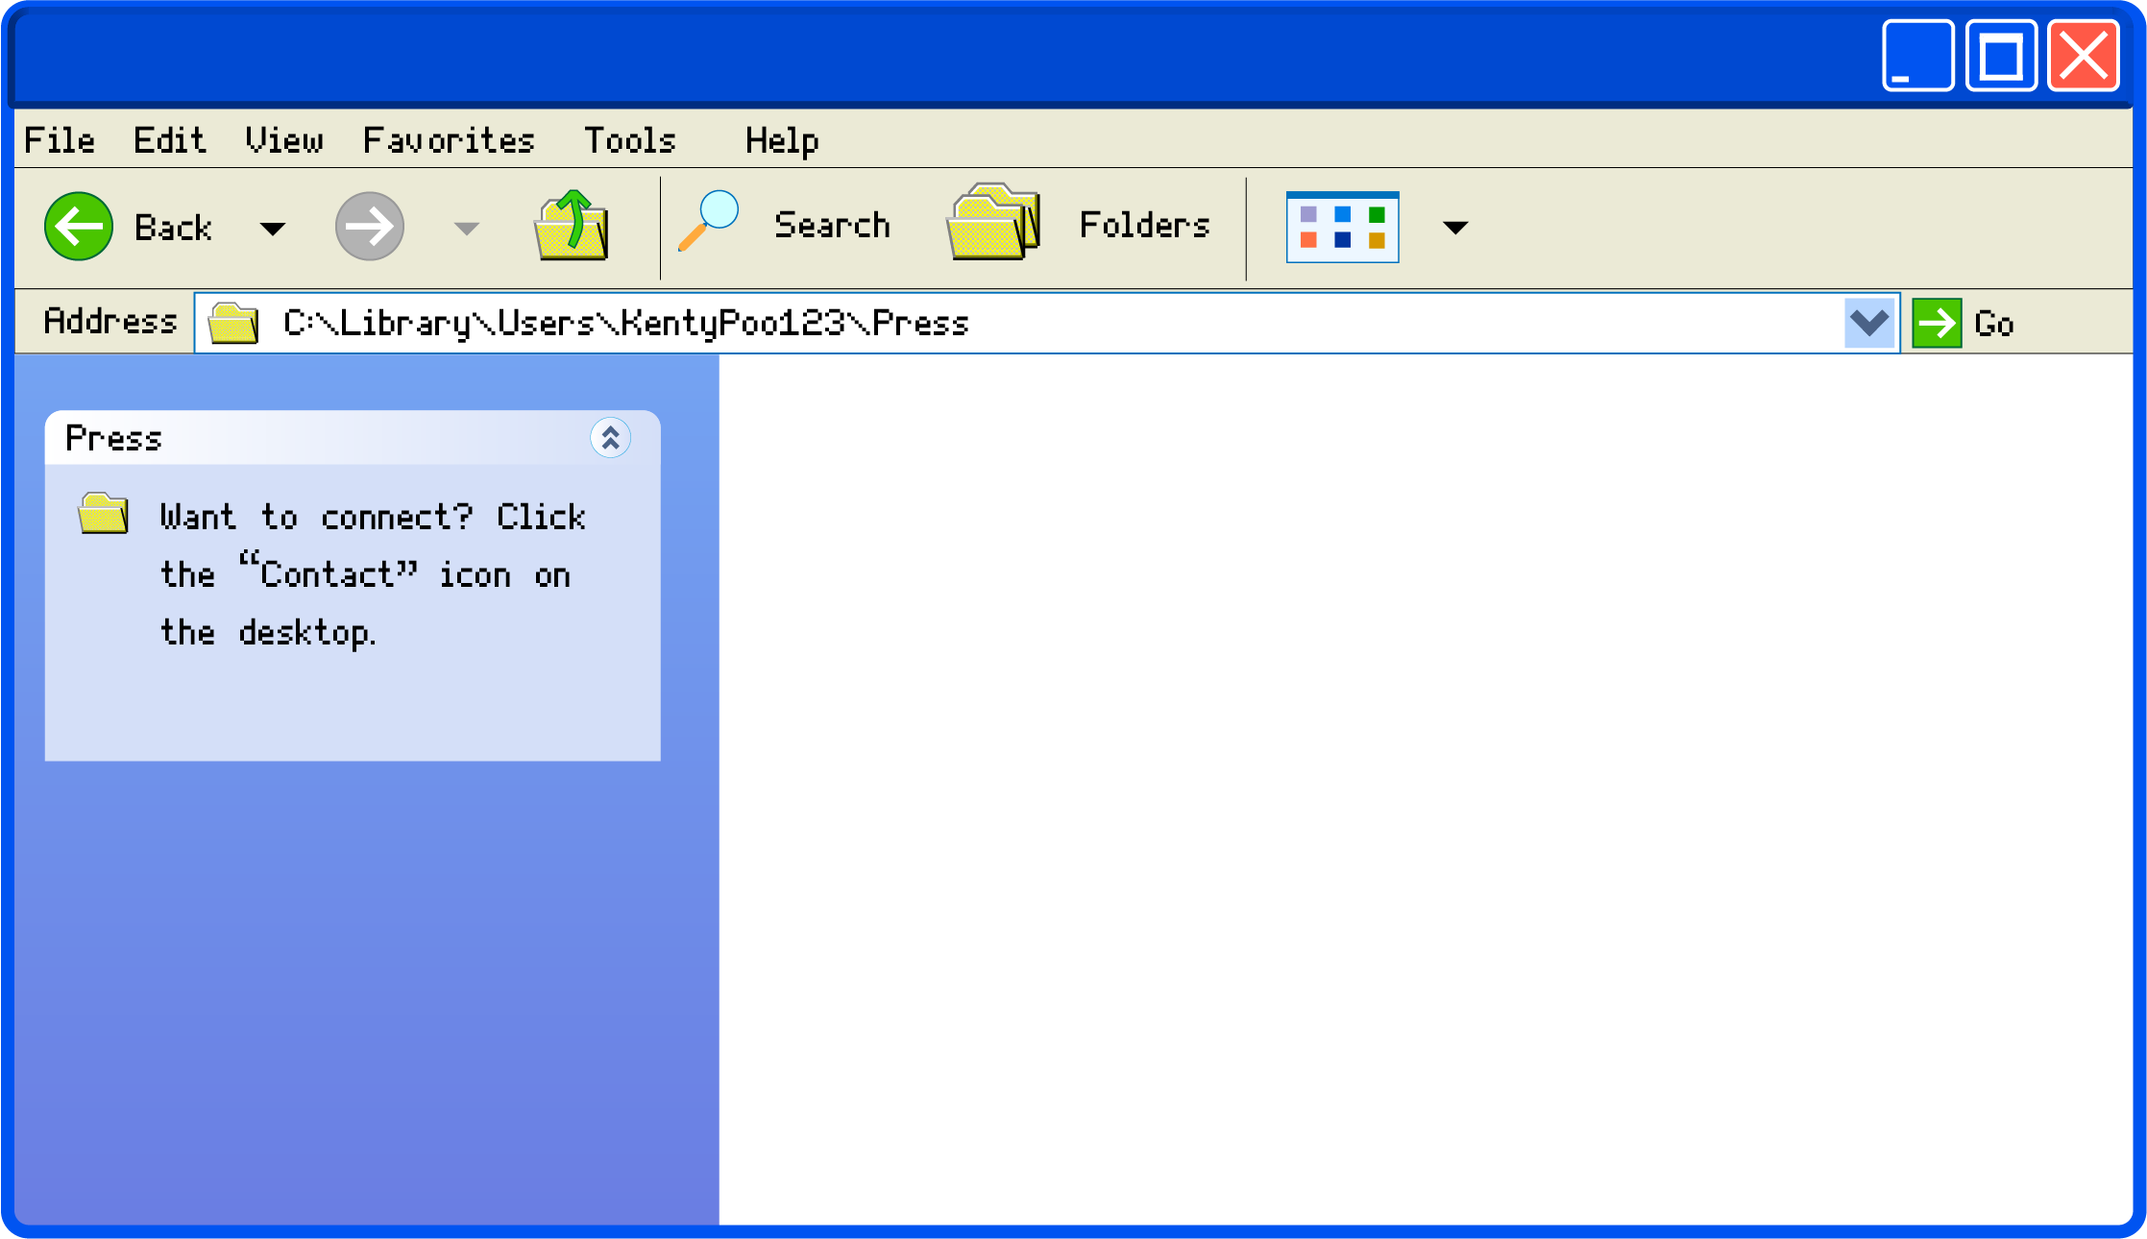2147x1239 pixels.
Task: Open the Favorites menu
Action: click(449, 140)
